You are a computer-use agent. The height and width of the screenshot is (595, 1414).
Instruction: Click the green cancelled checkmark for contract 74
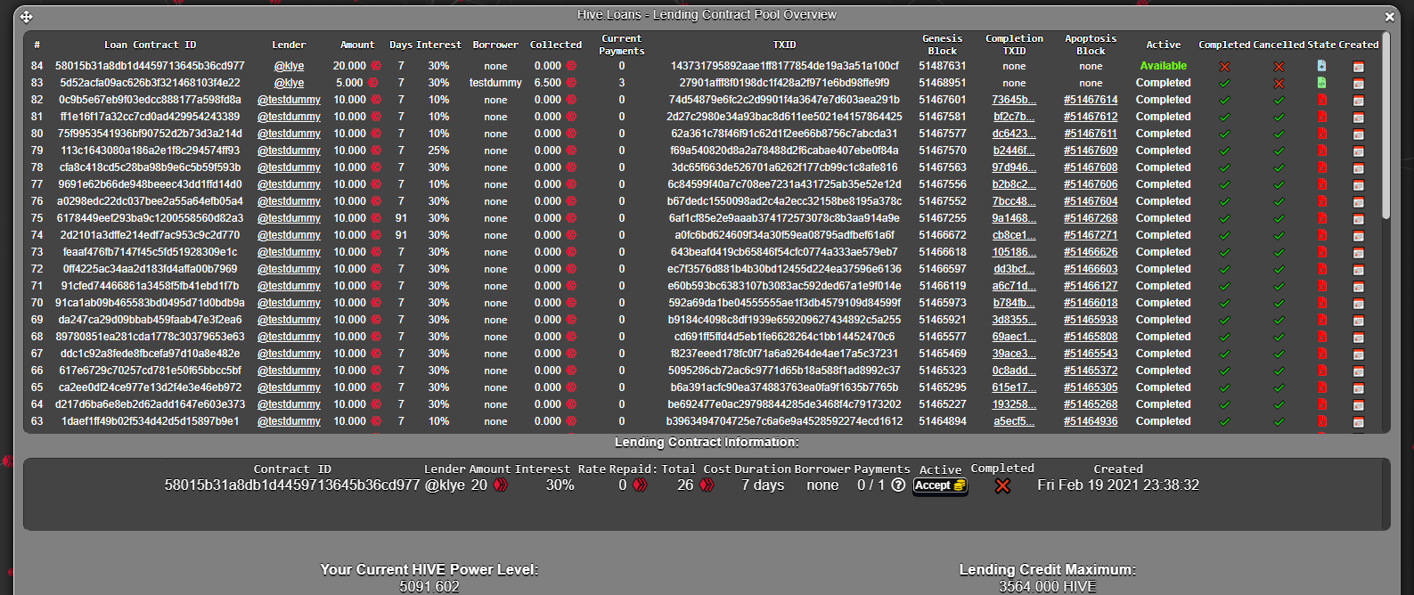(x=1279, y=235)
